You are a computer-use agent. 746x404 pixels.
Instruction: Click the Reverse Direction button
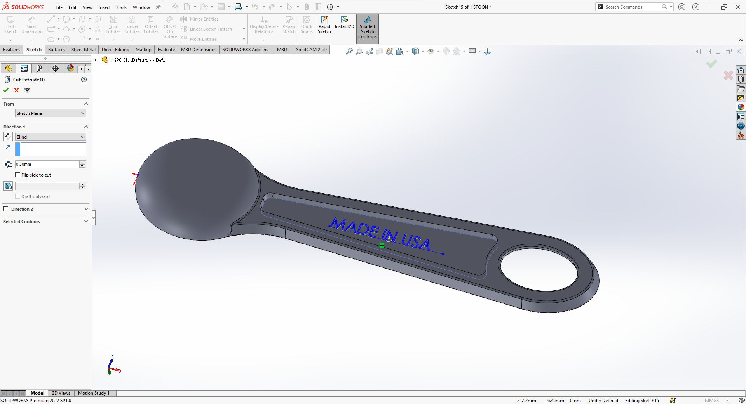click(8, 137)
